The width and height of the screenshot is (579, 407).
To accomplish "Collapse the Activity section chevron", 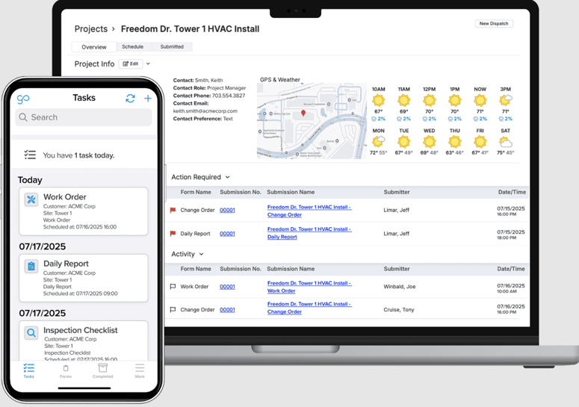I will [x=201, y=254].
